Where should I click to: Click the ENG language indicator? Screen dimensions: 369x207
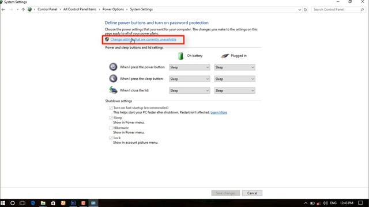tap(333, 203)
